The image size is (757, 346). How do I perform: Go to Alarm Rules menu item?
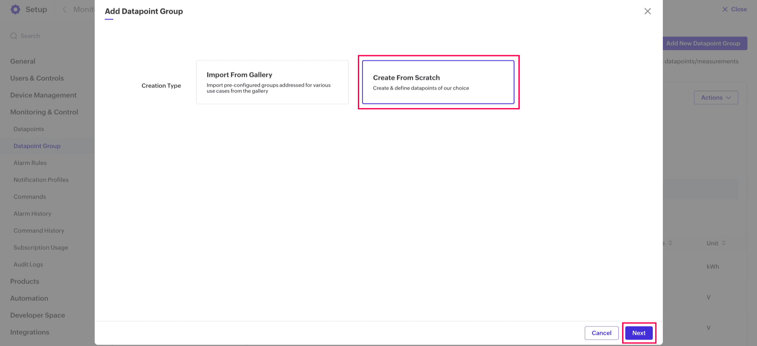(x=30, y=163)
